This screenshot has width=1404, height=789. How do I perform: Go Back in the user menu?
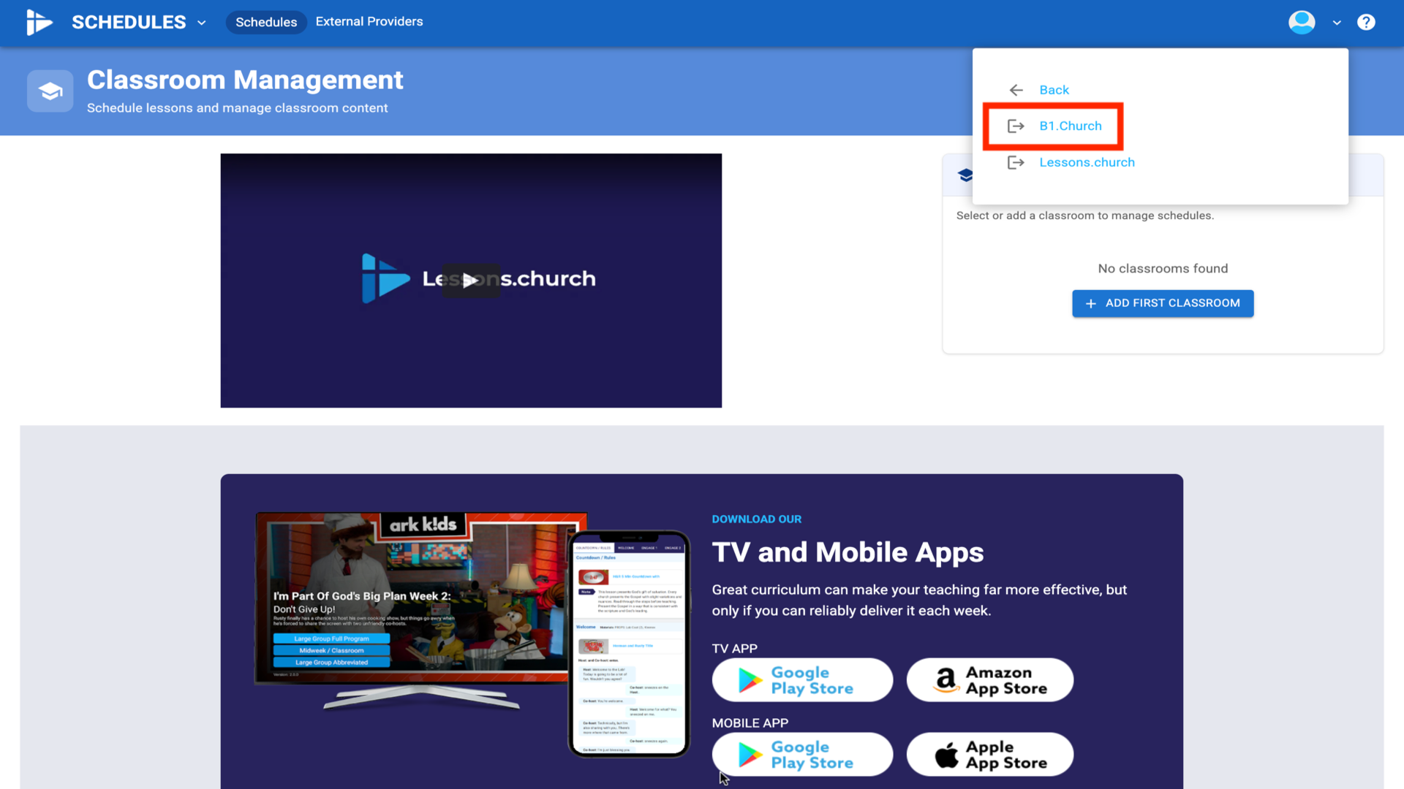coord(1054,90)
